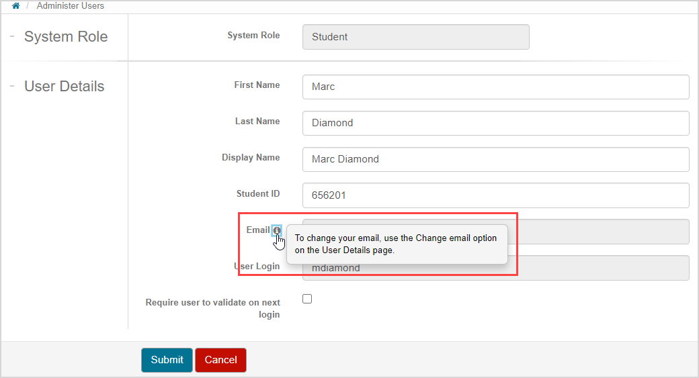Focus the Last Name field containing Diamond
The width and height of the screenshot is (699, 378).
pos(495,123)
